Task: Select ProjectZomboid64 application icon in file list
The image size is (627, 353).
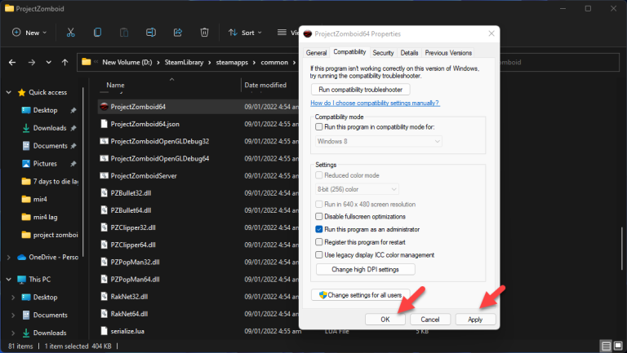Action: click(x=104, y=107)
